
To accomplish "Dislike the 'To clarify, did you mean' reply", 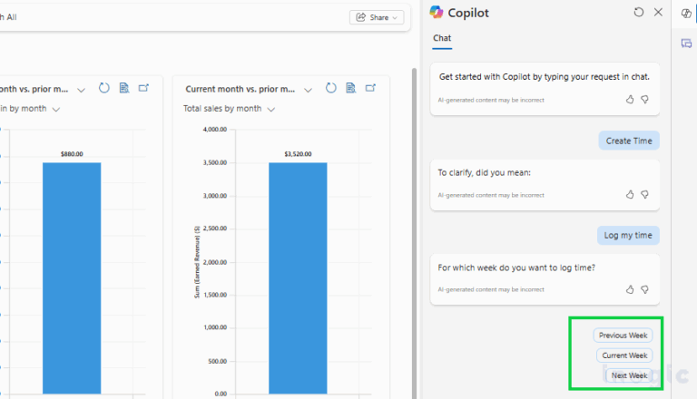I will (x=644, y=195).
